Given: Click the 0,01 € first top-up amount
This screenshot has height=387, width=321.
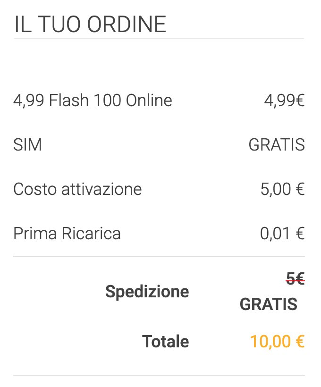Looking at the screenshot, I should point(282,234).
